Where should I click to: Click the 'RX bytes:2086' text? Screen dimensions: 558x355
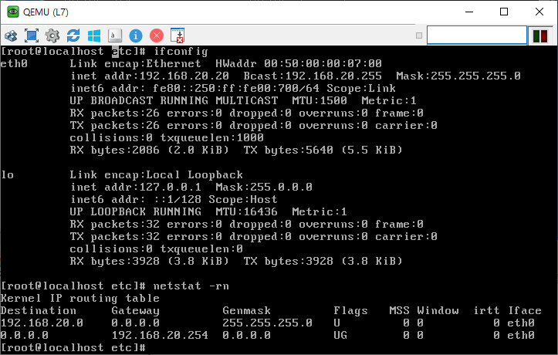click(x=114, y=150)
